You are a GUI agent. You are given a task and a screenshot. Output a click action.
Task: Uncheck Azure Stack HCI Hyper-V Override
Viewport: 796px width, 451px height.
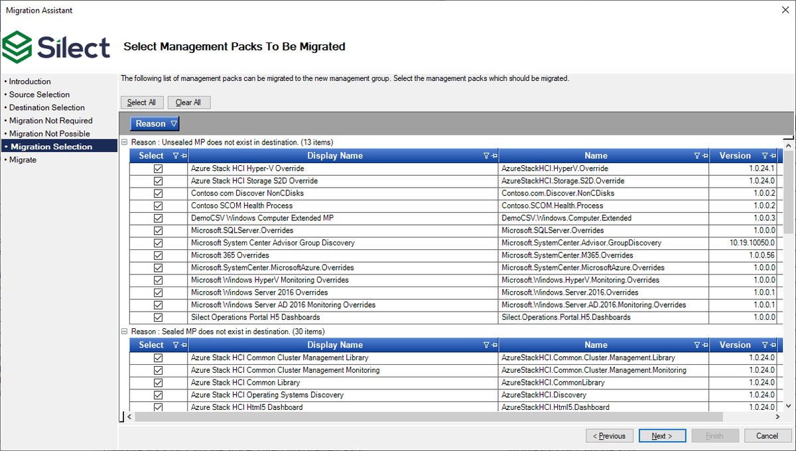[158, 168]
